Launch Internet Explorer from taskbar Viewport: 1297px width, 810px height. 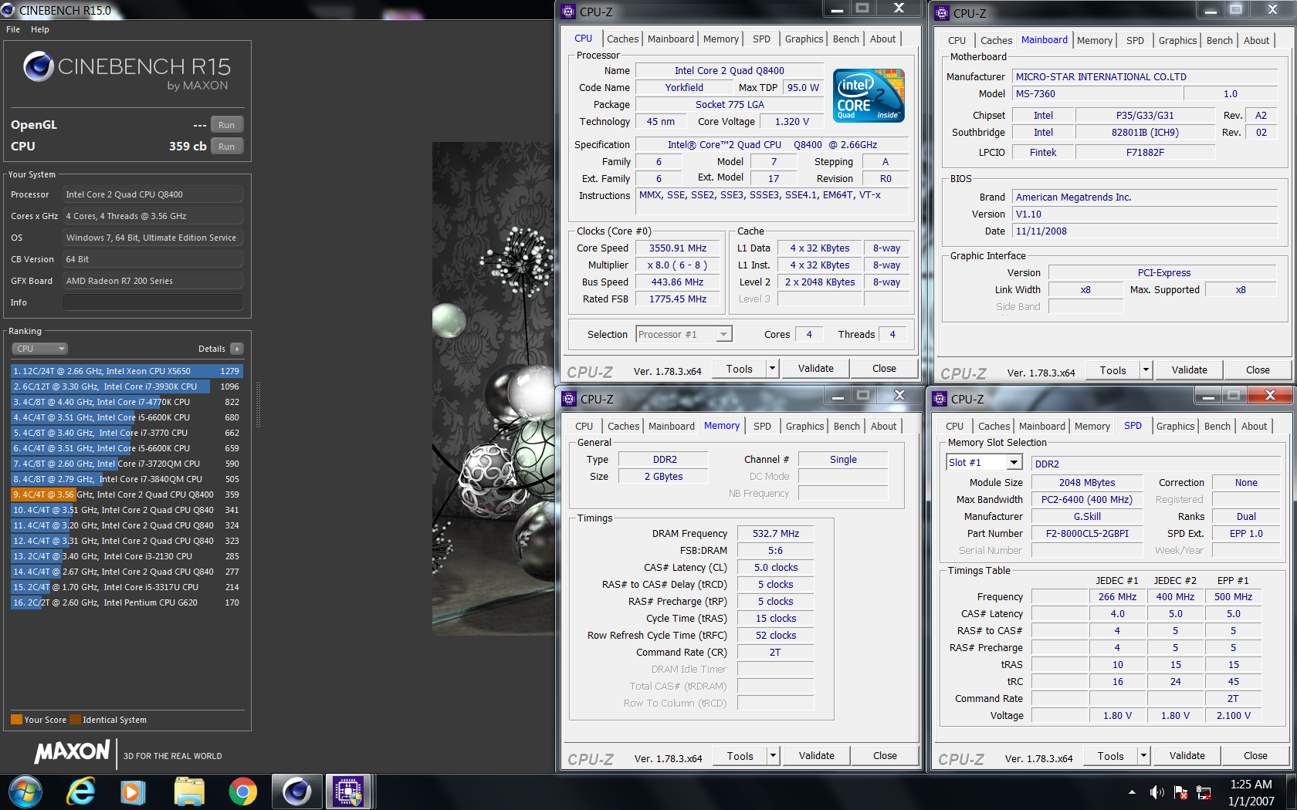pyautogui.click(x=80, y=791)
